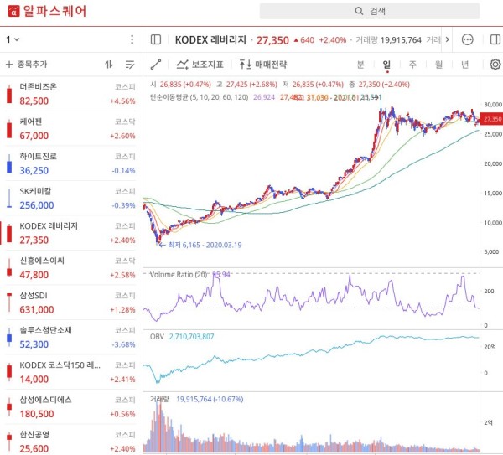The image size is (503, 455).
Task: Switch chart to 월 monthly interval
Action: [x=438, y=65]
